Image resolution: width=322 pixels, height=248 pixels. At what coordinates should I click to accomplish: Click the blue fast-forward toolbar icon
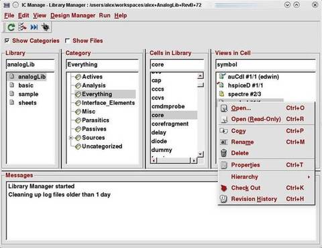(x=34, y=28)
